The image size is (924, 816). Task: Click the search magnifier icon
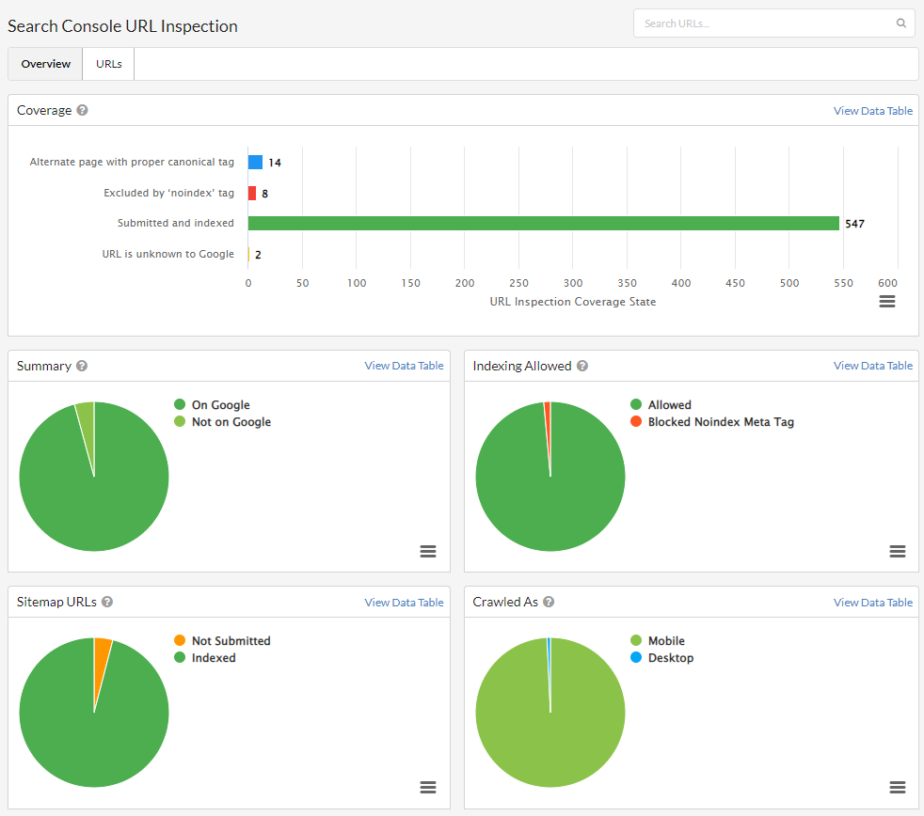(x=900, y=23)
